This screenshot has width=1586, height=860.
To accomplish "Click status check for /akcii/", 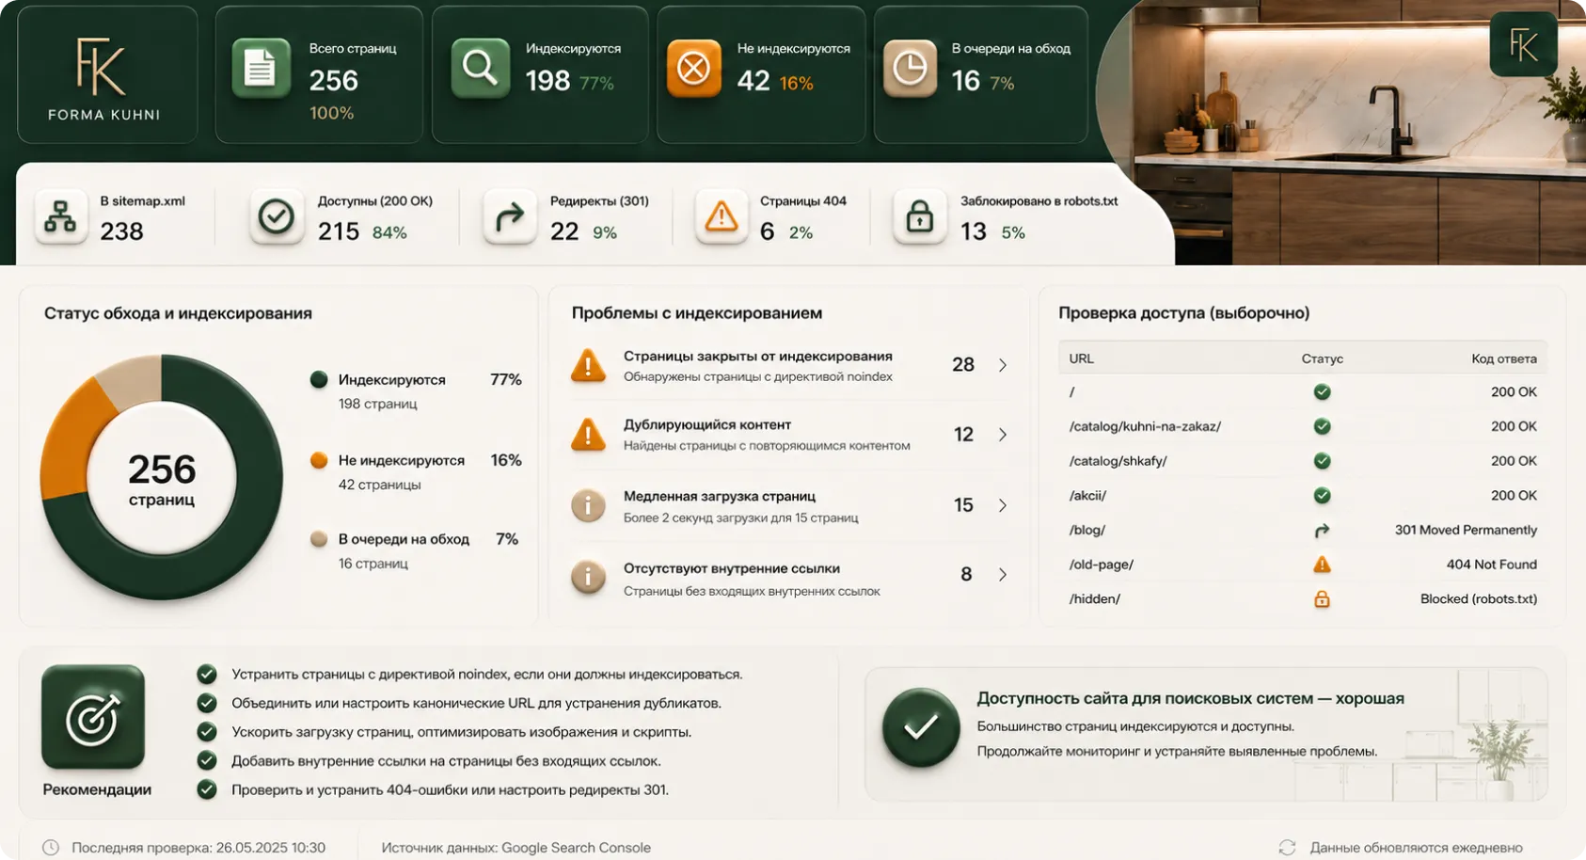I will coord(1322,495).
